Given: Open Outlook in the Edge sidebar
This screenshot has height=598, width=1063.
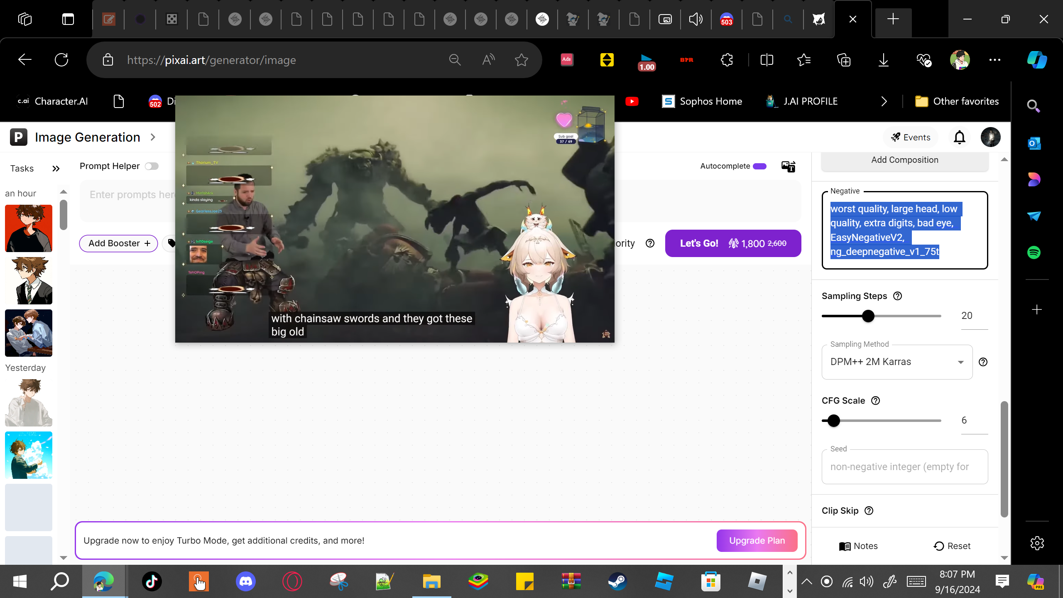Looking at the screenshot, I should pyautogui.click(x=1034, y=143).
